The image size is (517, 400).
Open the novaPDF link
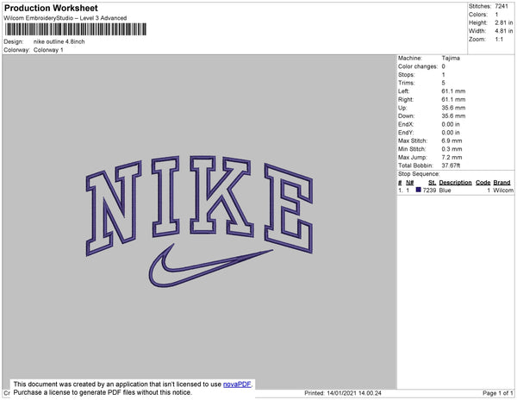[x=237, y=384]
